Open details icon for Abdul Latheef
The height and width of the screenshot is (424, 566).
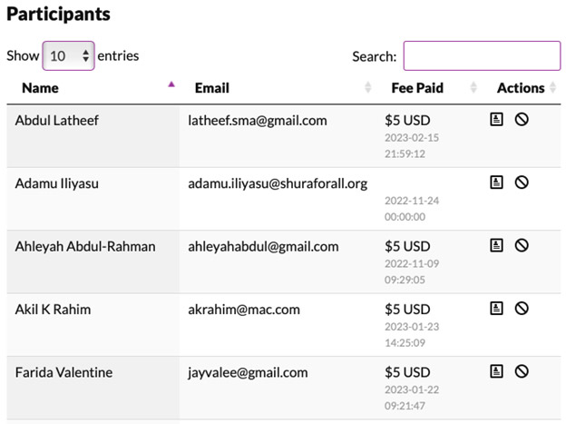pyautogui.click(x=496, y=119)
